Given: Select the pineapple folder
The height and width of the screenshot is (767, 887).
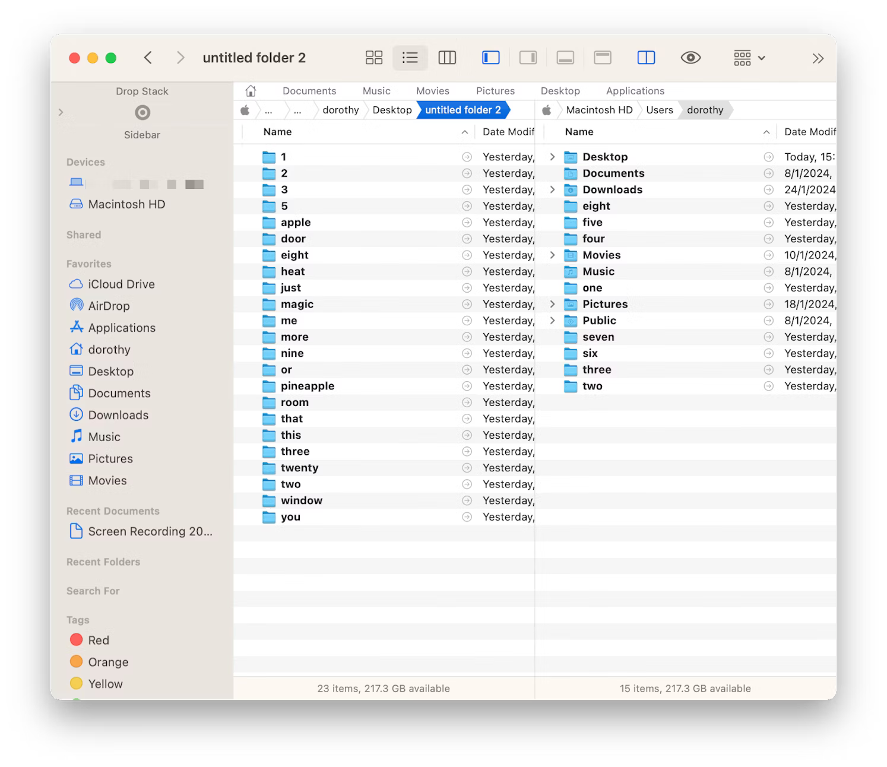Looking at the screenshot, I should (x=307, y=386).
